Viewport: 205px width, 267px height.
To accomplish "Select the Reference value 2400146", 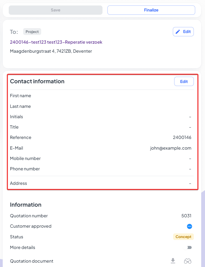I will pos(182,137).
